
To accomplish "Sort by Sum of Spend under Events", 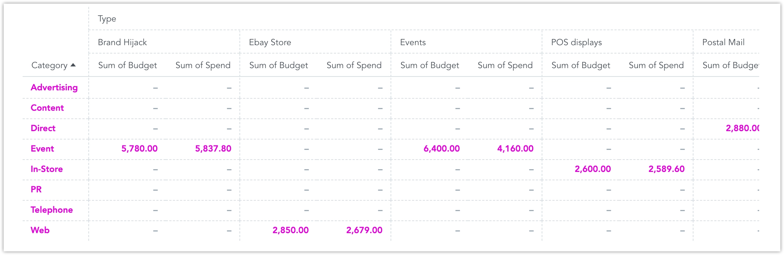I will (x=505, y=66).
